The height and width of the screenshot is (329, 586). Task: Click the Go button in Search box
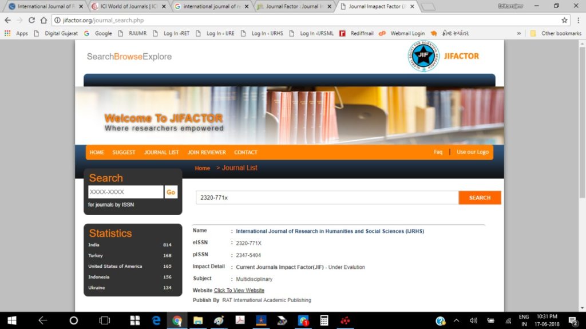171,192
